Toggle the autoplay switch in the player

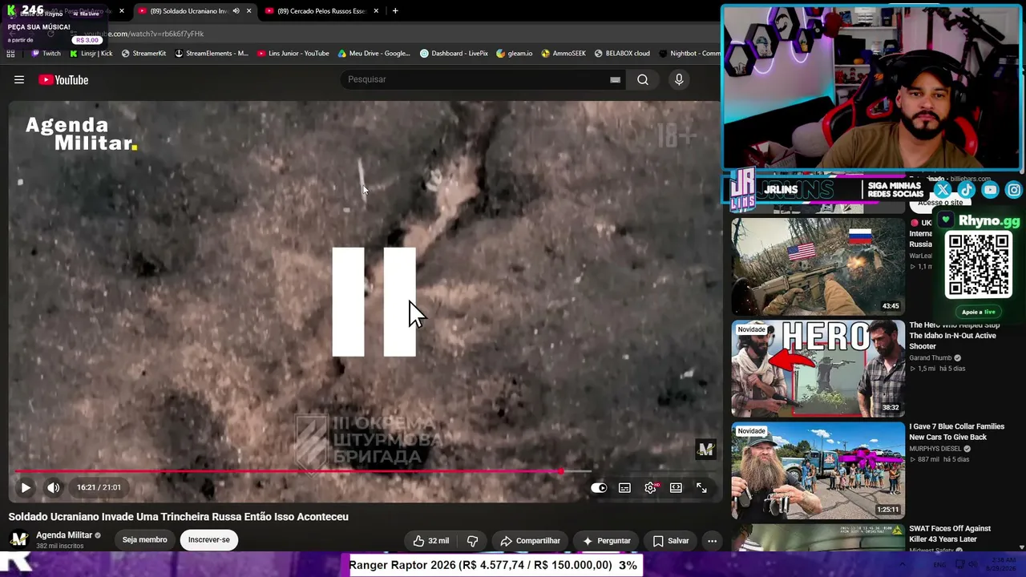(599, 487)
